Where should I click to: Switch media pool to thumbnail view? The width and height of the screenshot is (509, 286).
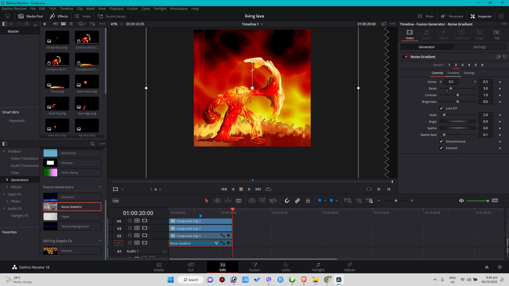[63, 24]
